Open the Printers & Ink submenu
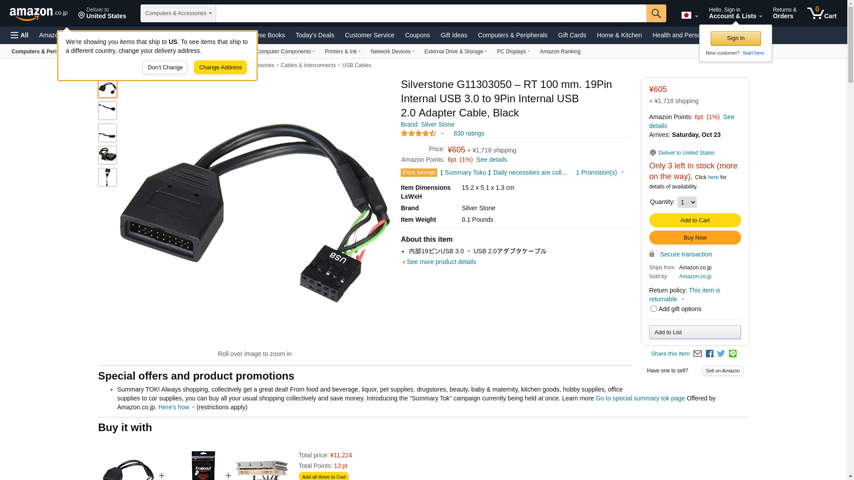This screenshot has width=854, height=480. point(342,52)
